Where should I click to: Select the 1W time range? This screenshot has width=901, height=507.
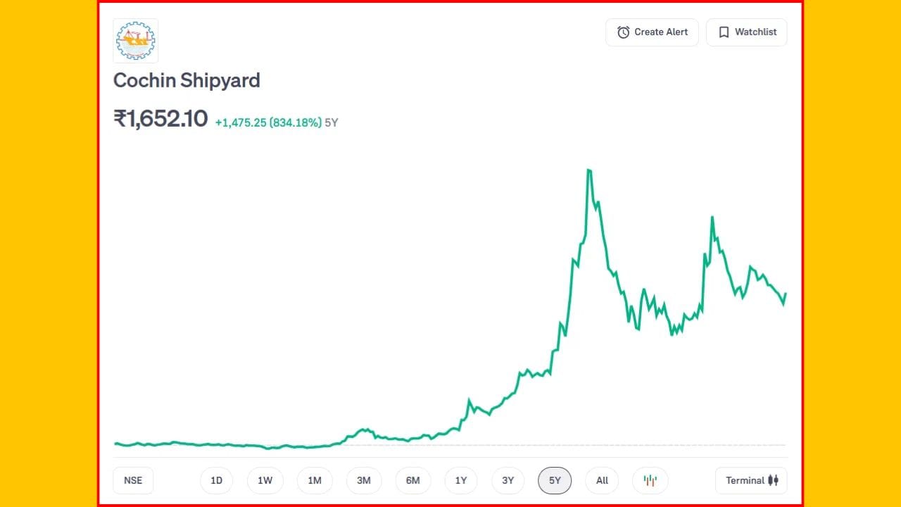point(265,481)
